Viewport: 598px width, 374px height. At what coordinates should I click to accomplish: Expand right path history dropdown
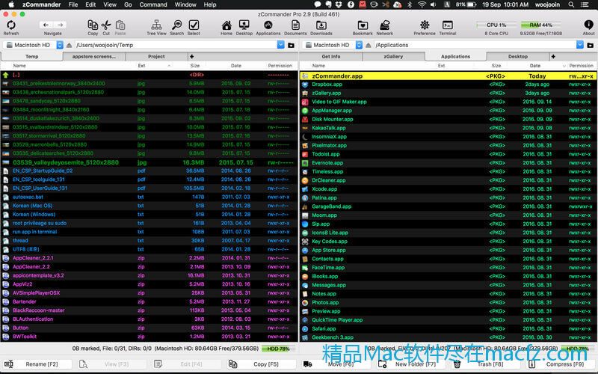pos(580,45)
